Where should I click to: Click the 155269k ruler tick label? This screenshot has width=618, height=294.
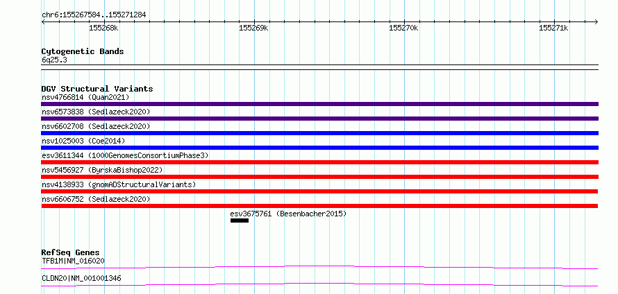[253, 28]
